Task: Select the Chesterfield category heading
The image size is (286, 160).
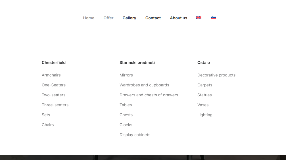Action: point(54,63)
